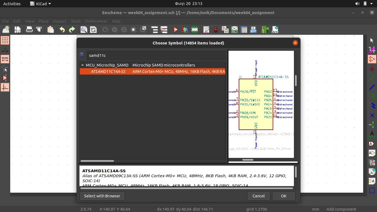Open the PCB layout editor
Viewport: 377px width, 212px height.
tap(265, 30)
